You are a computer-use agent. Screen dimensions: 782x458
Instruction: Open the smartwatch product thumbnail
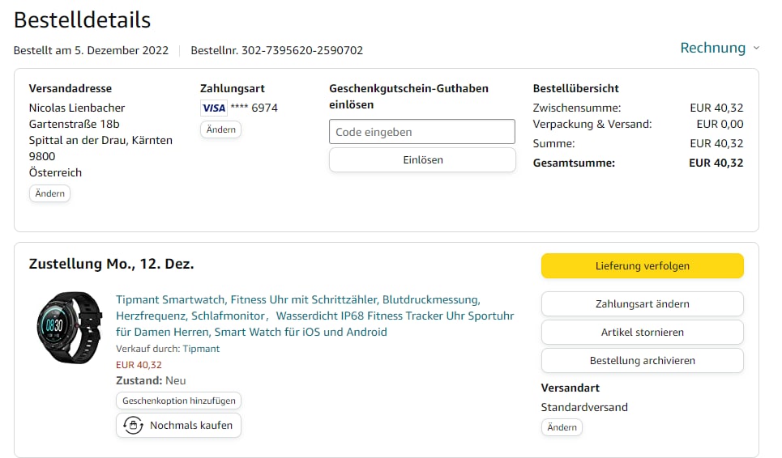coord(69,328)
